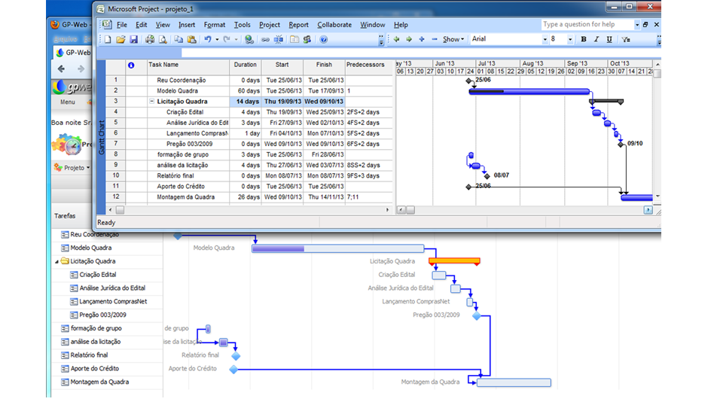Click the Task Name column header

point(188,65)
